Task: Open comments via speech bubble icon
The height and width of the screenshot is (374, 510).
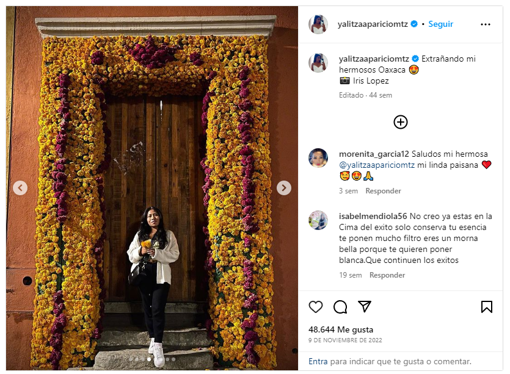Action: click(340, 306)
